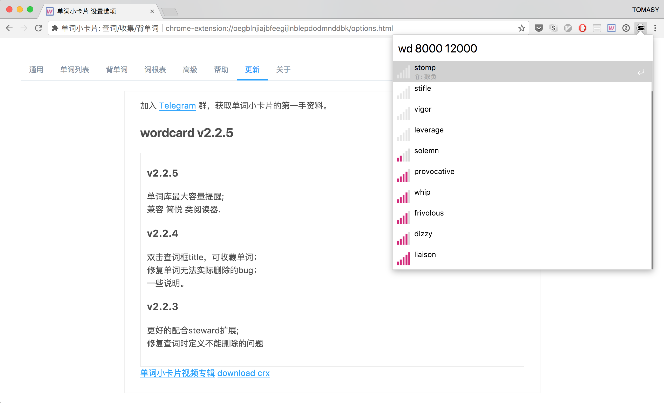The image size is (664, 403).
Task: Click the 1Password circle icon in toolbar
Action: [626, 28]
